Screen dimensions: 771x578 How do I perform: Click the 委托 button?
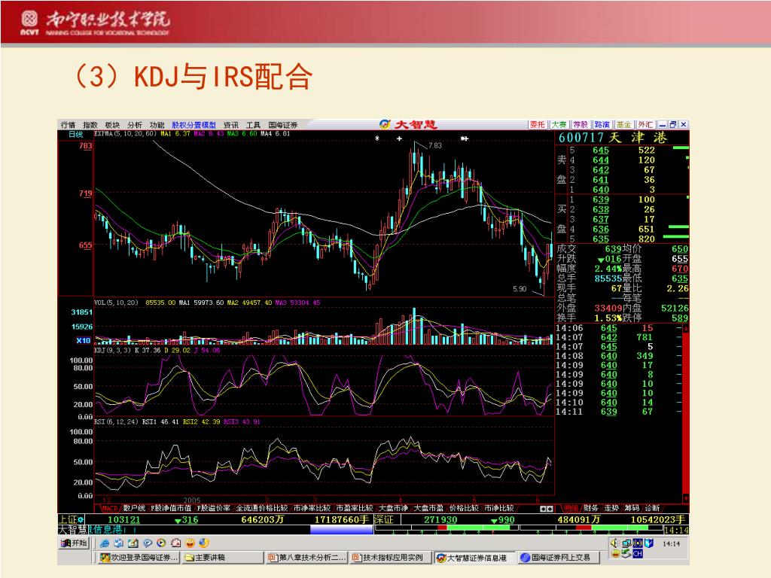538,125
